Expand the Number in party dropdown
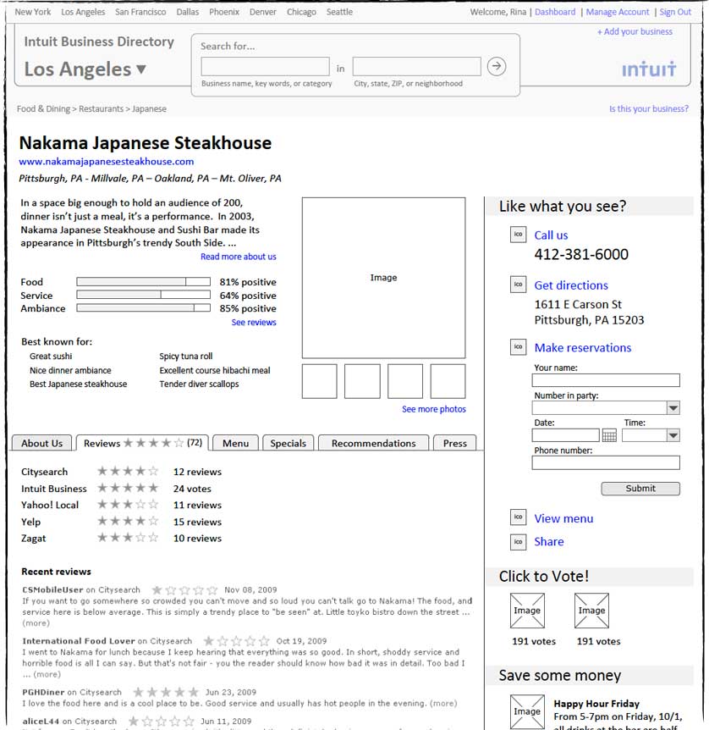The image size is (709, 730). [673, 408]
